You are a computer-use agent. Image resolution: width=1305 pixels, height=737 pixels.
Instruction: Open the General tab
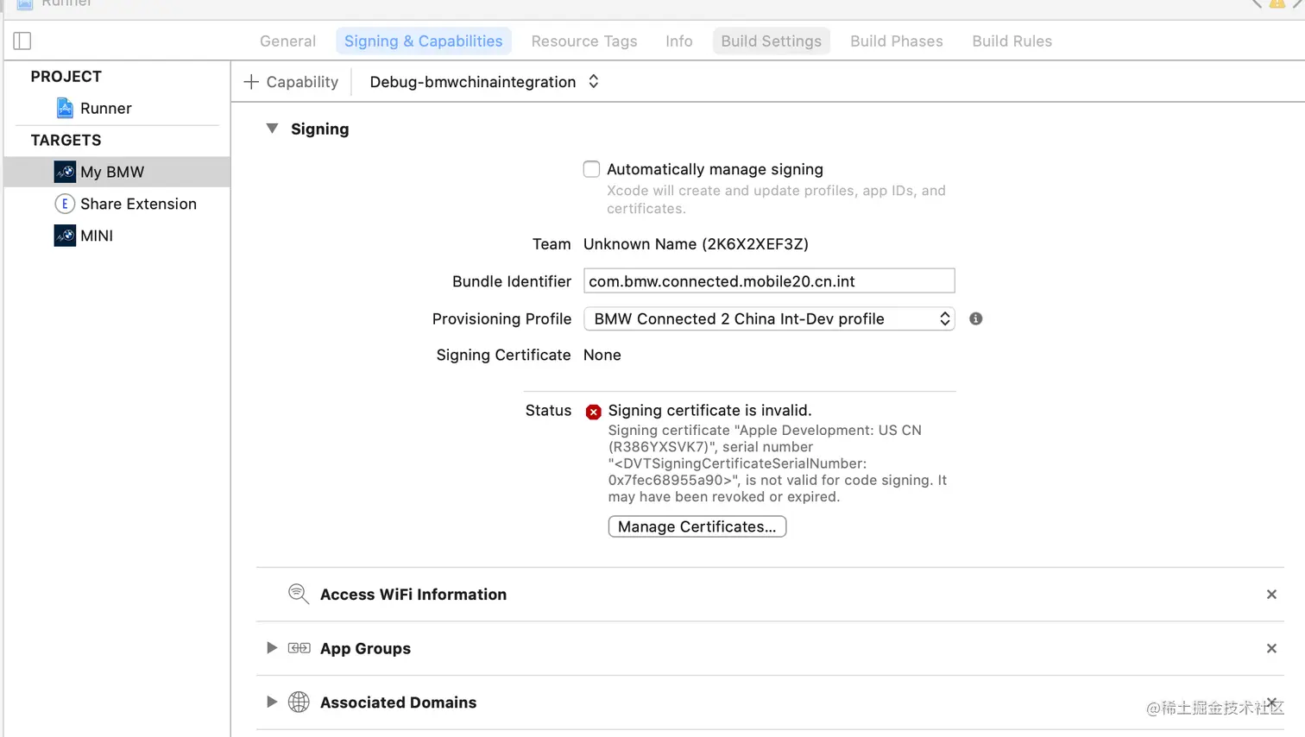[287, 41]
